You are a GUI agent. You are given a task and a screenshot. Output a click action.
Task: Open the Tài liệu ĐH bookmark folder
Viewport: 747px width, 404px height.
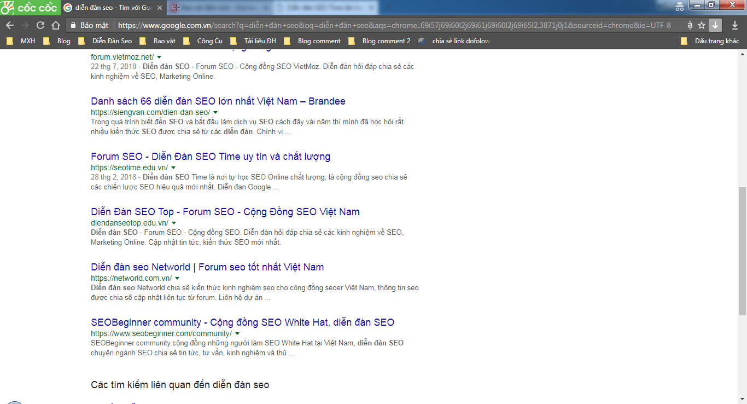[x=253, y=41]
